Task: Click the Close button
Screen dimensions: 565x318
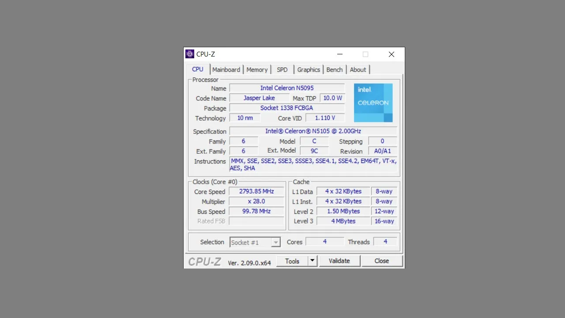Action: tap(381, 261)
